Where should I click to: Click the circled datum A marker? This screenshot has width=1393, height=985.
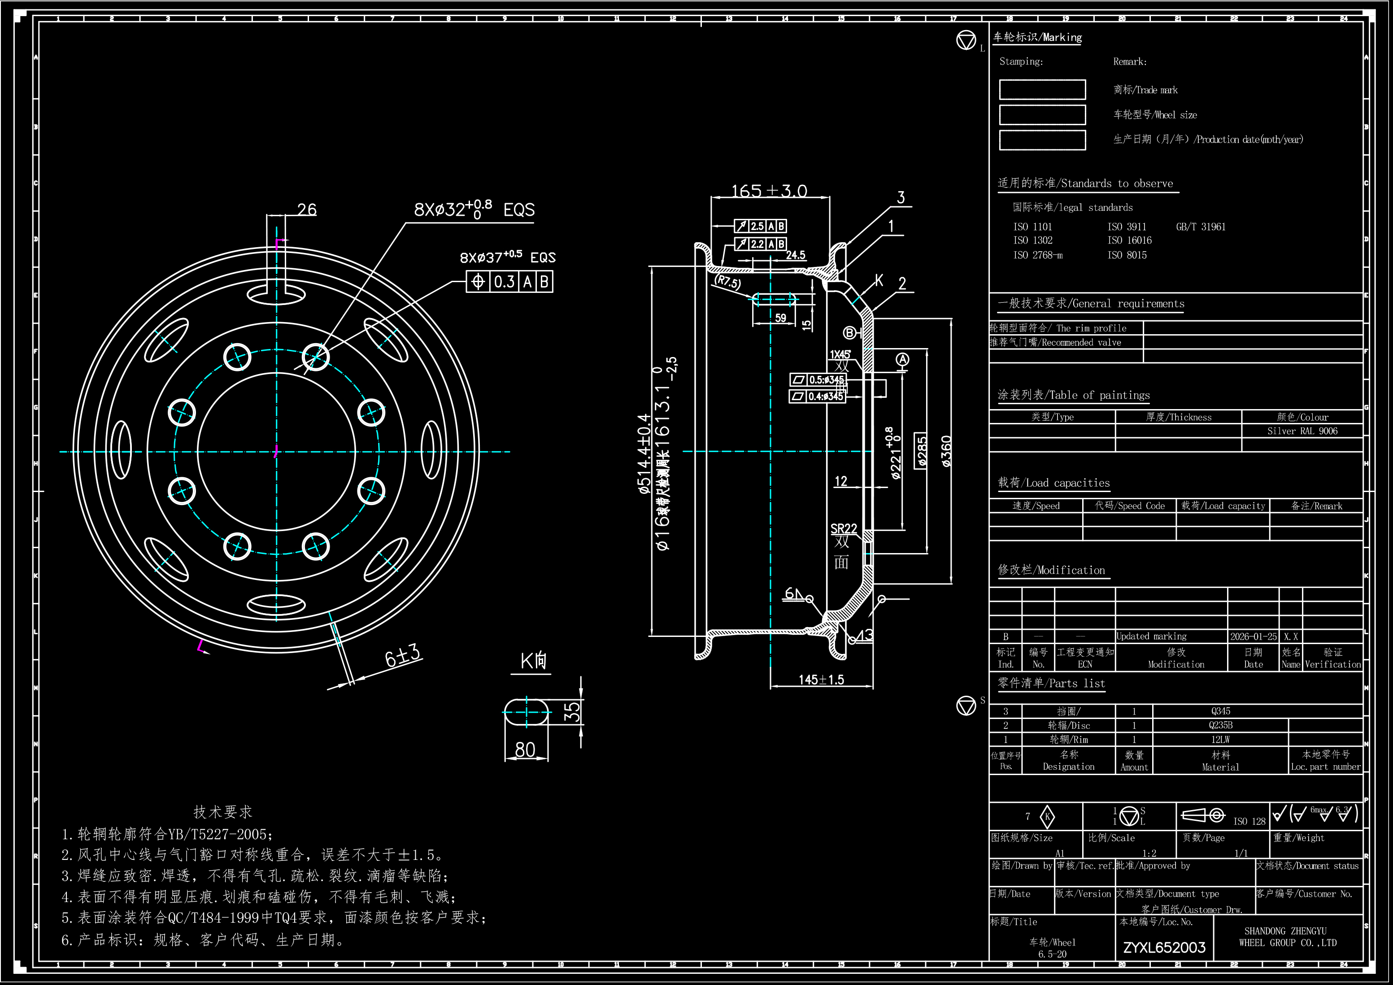click(903, 360)
